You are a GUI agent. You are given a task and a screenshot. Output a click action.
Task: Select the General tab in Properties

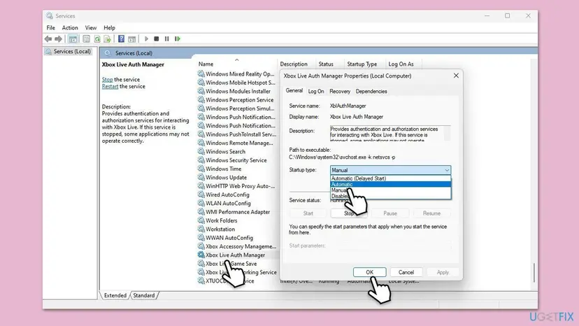[294, 90]
